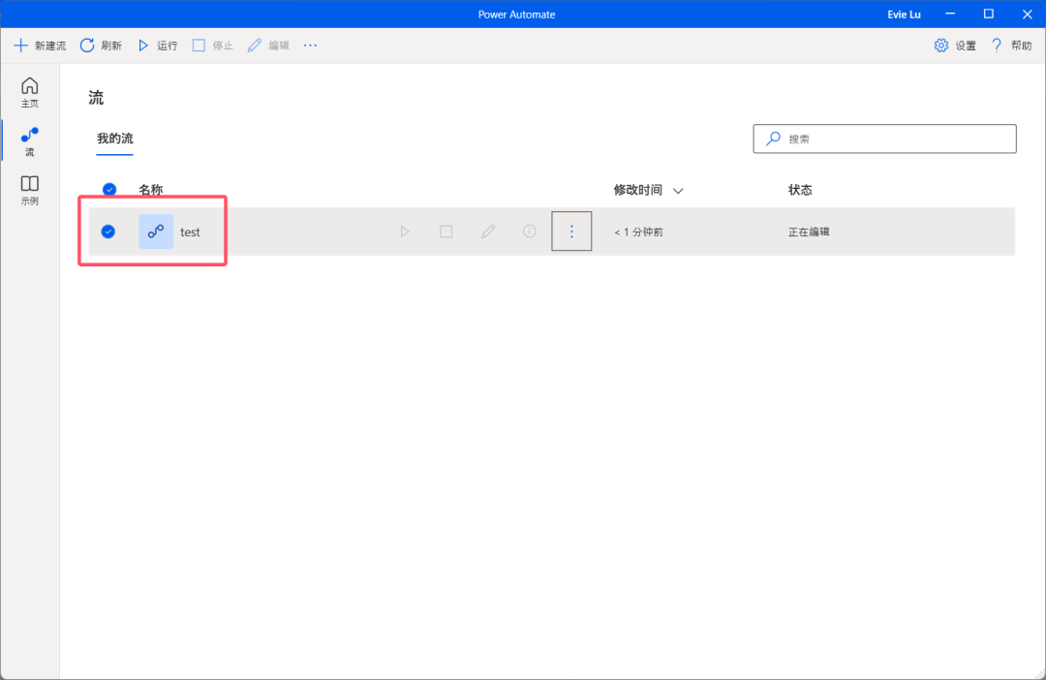
Task: Expand the toolbar overflow ellipsis menu
Action: pyautogui.click(x=310, y=46)
